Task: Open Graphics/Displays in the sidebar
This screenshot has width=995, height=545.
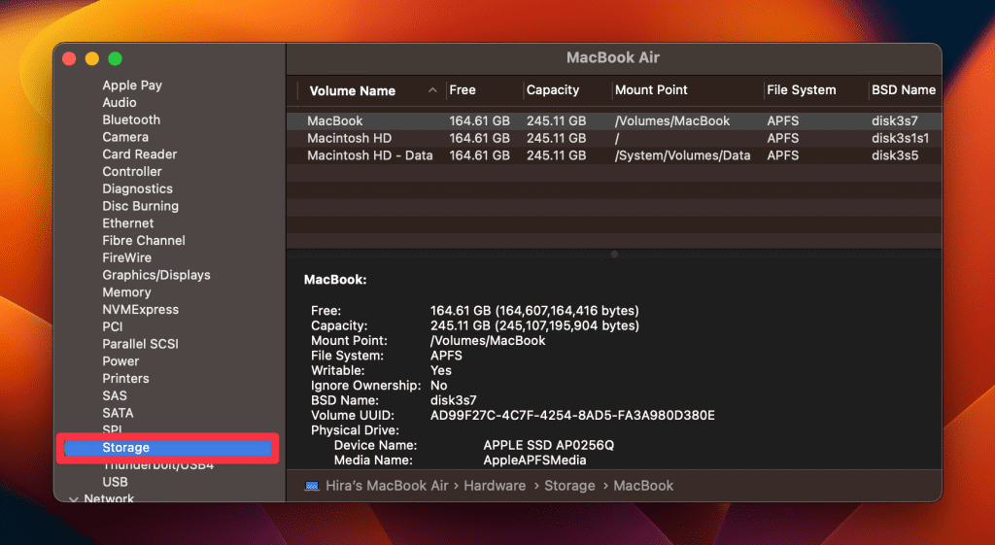Action: [x=156, y=275]
